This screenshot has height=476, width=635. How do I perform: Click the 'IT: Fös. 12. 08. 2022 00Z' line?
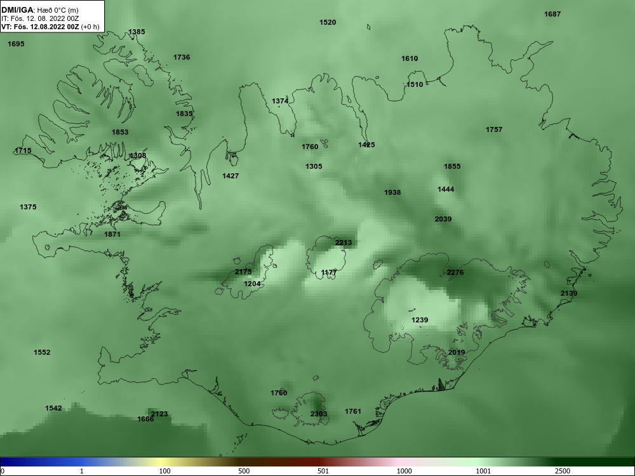click(x=40, y=18)
